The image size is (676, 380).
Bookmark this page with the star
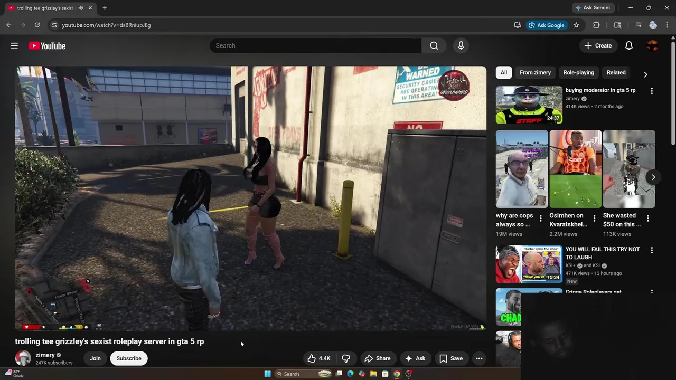[576, 25]
